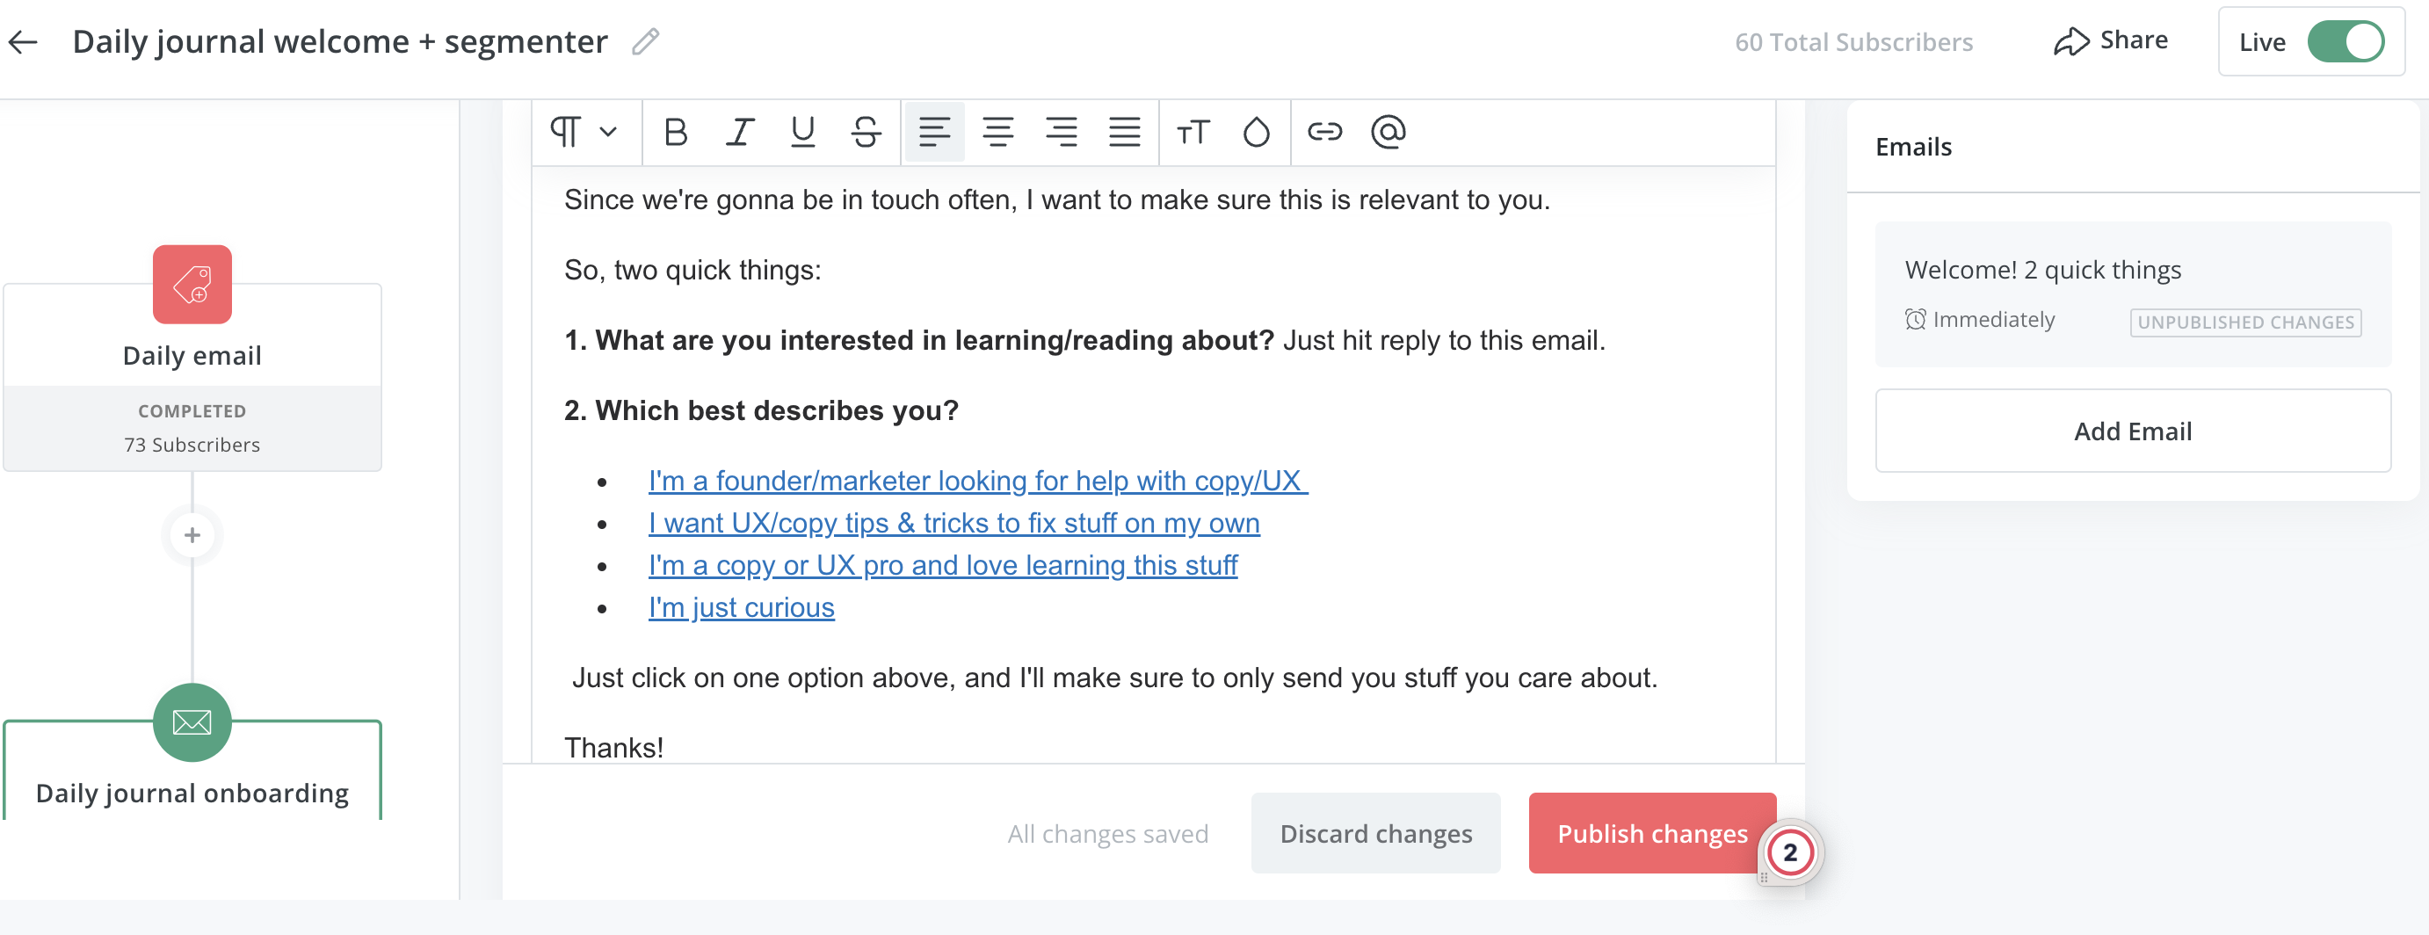This screenshot has height=935, width=2429.
Task: Open the text color droplet tool
Action: pos(1256,132)
